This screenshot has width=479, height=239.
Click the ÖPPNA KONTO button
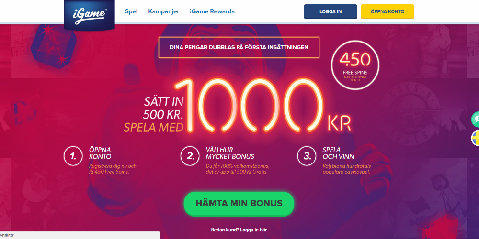pos(388,11)
